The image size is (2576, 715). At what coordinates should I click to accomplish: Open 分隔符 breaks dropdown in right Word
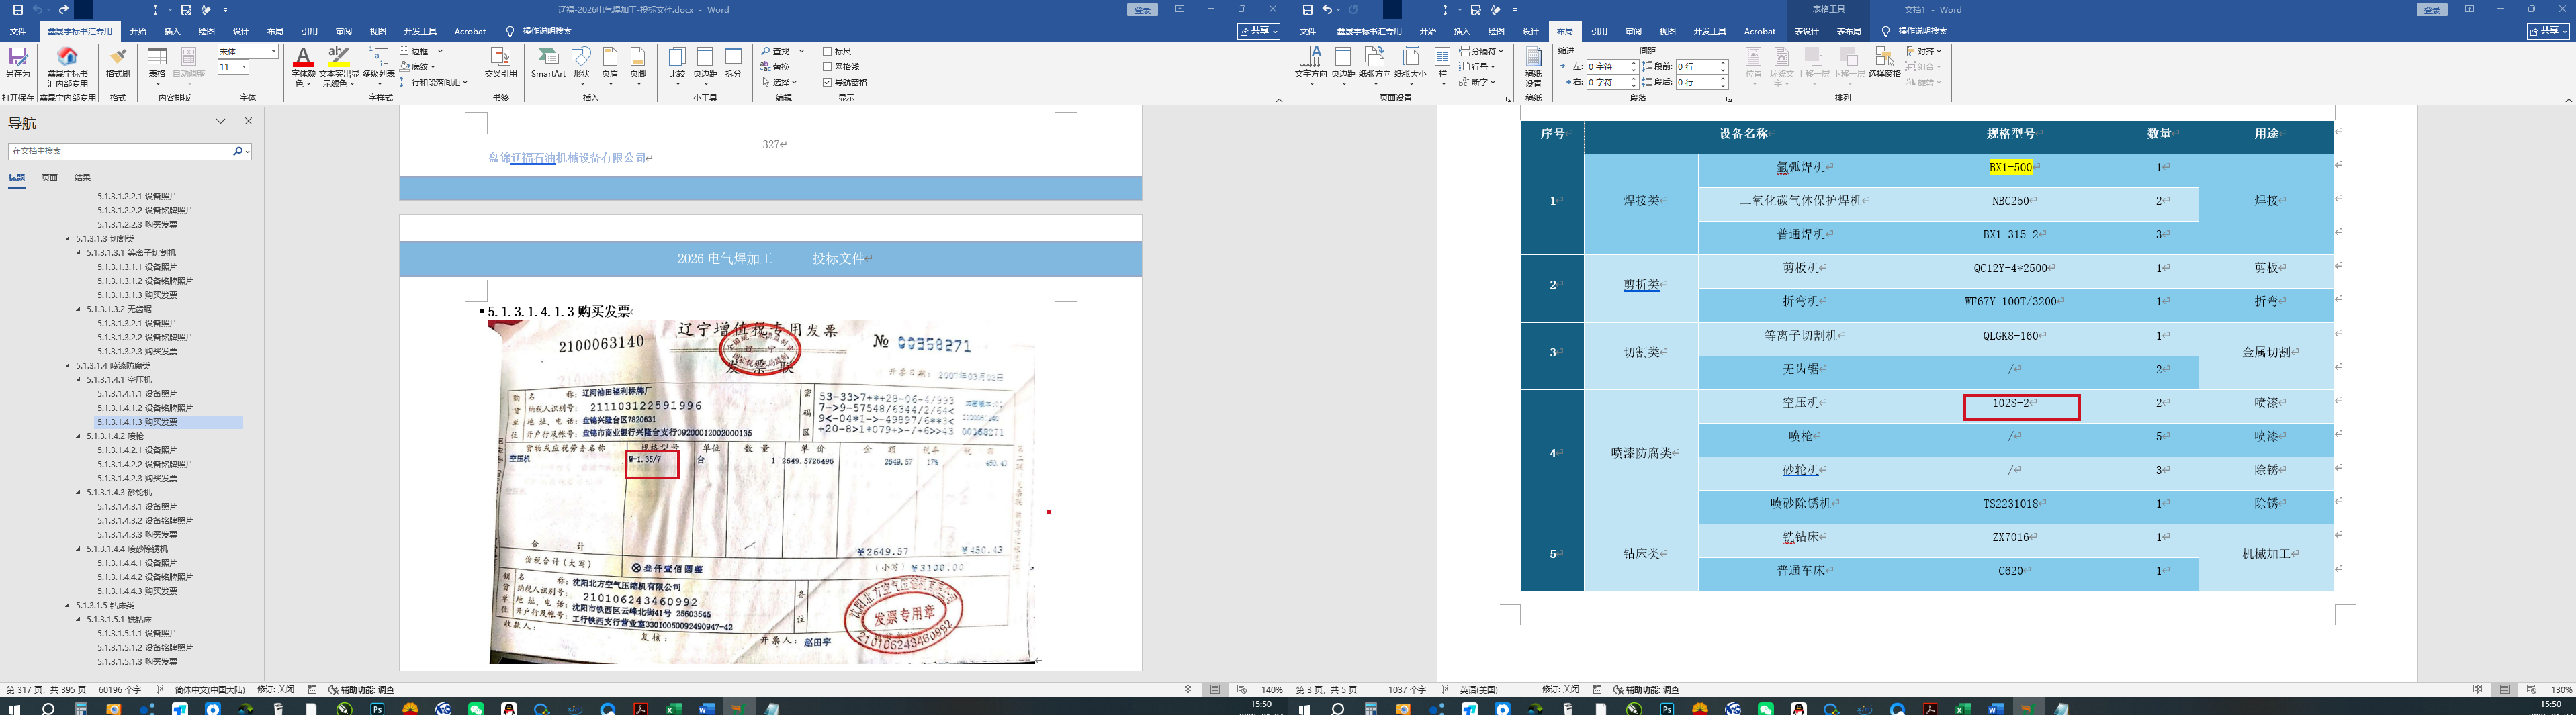point(1480,51)
